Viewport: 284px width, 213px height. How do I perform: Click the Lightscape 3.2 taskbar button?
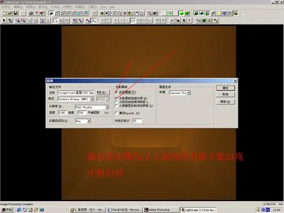198,210
